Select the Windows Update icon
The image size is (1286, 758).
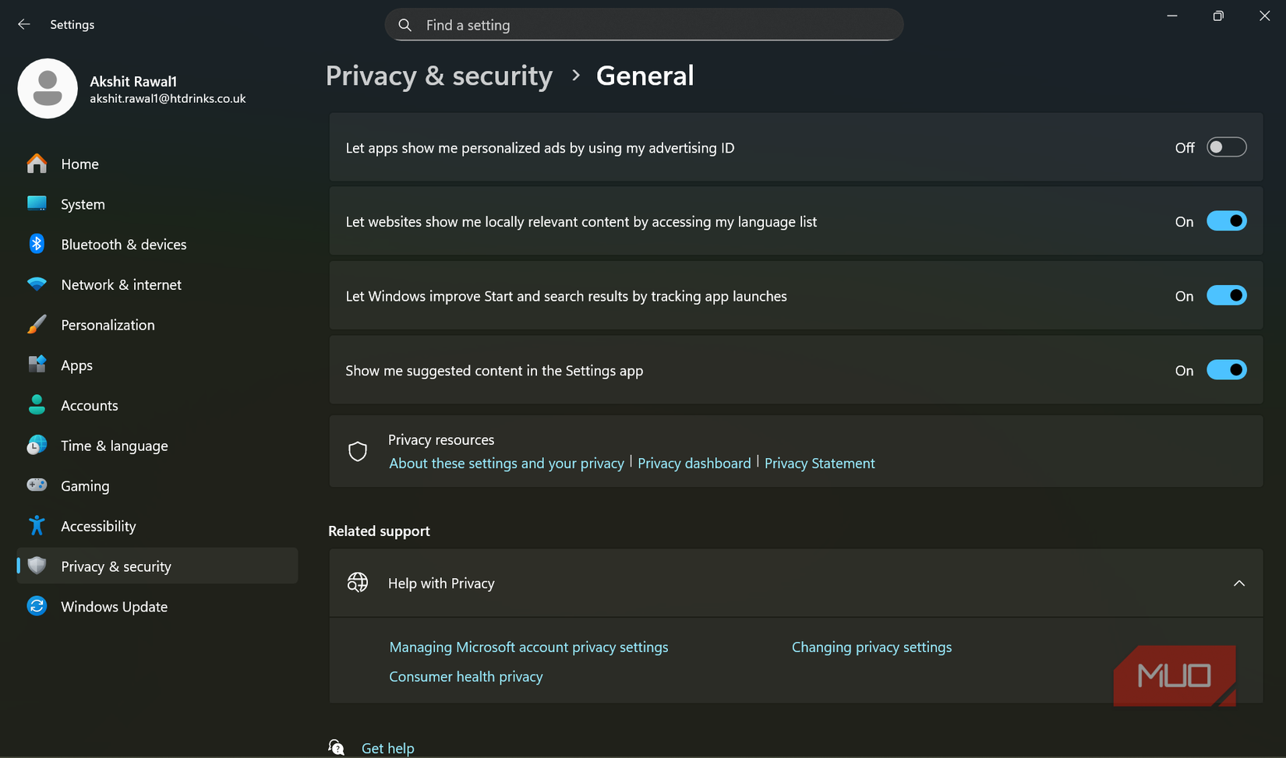coord(37,606)
